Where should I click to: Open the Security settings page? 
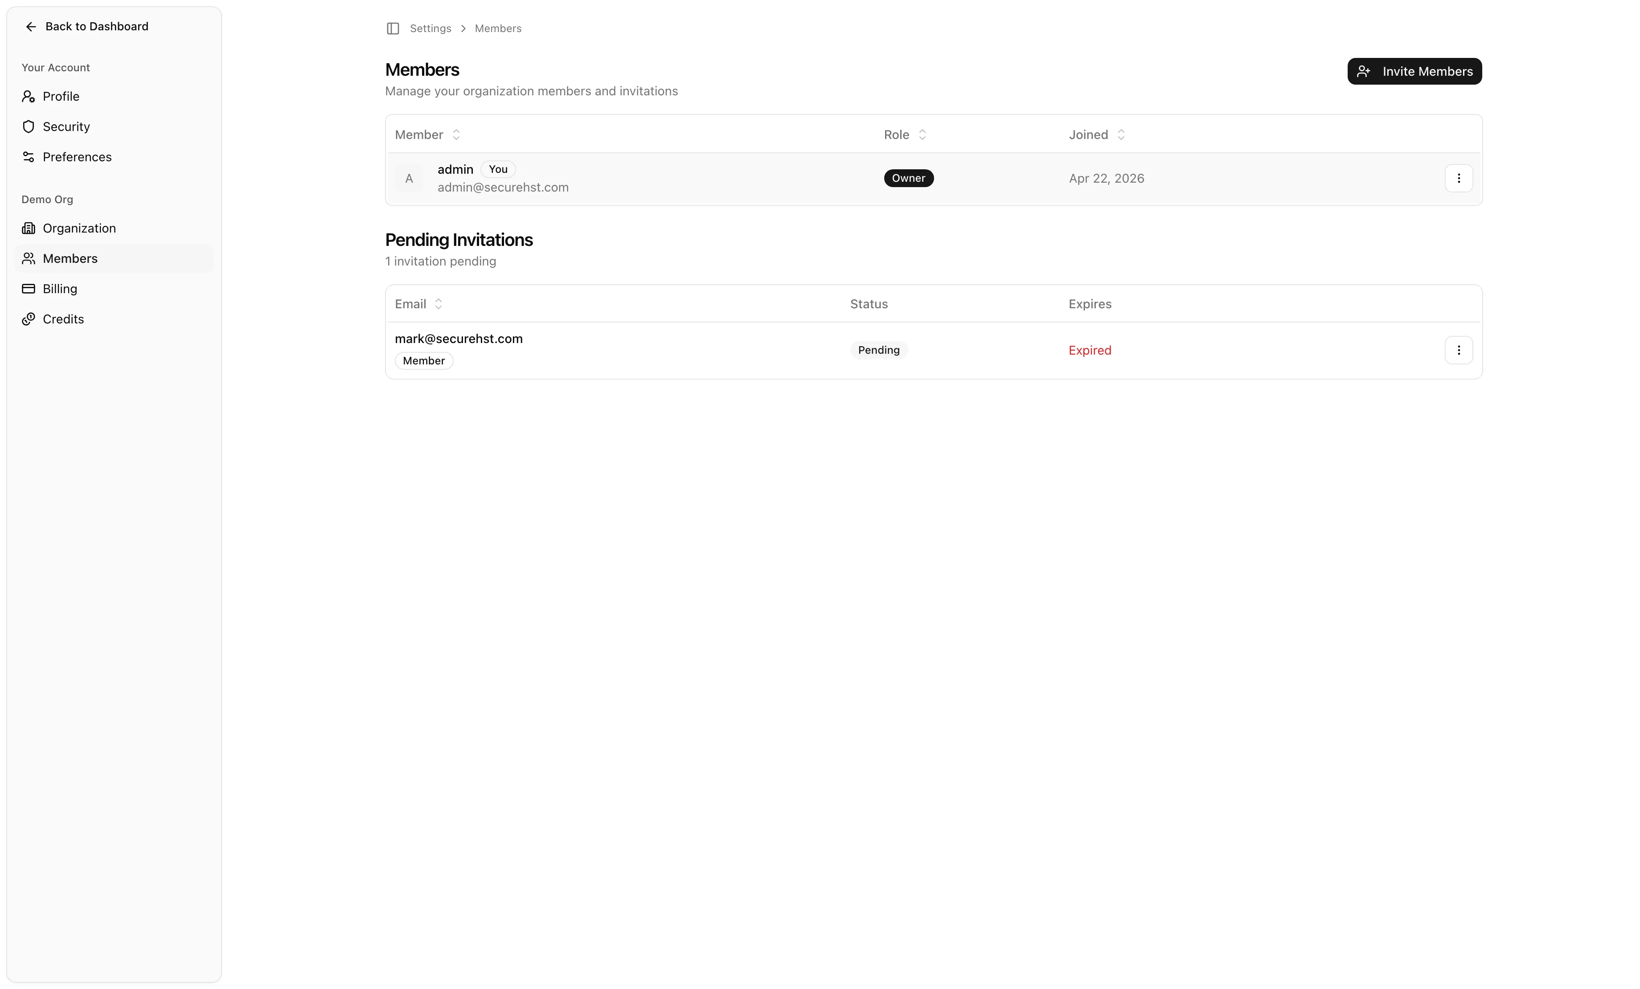(114, 127)
